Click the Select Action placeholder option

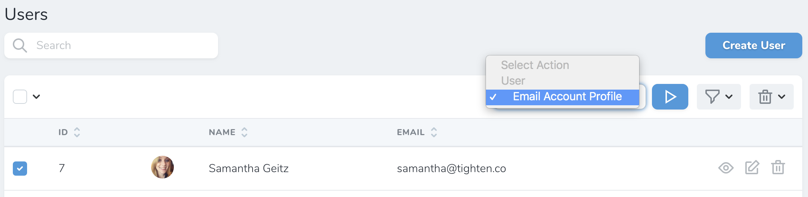point(535,65)
